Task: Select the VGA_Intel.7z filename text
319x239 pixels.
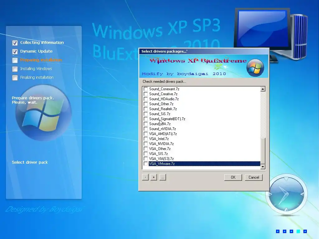Action: [159, 139]
